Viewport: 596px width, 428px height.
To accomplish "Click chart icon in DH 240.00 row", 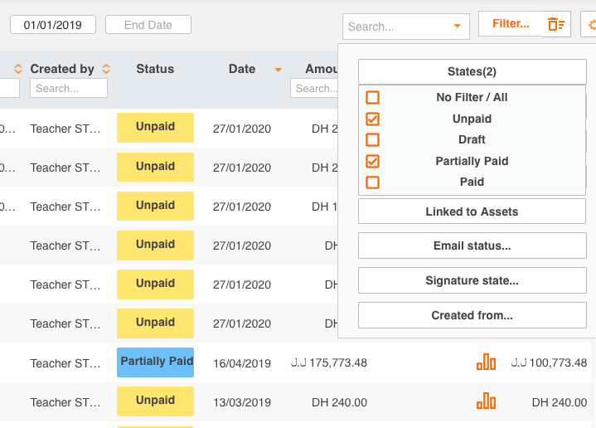I will [x=486, y=401].
